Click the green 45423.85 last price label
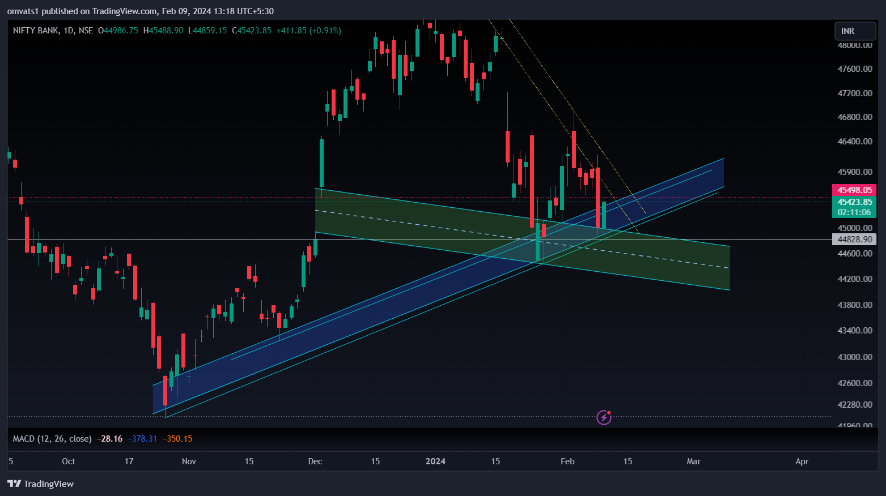The height and width of the screenshot is (496, 886). coord(854,202)
